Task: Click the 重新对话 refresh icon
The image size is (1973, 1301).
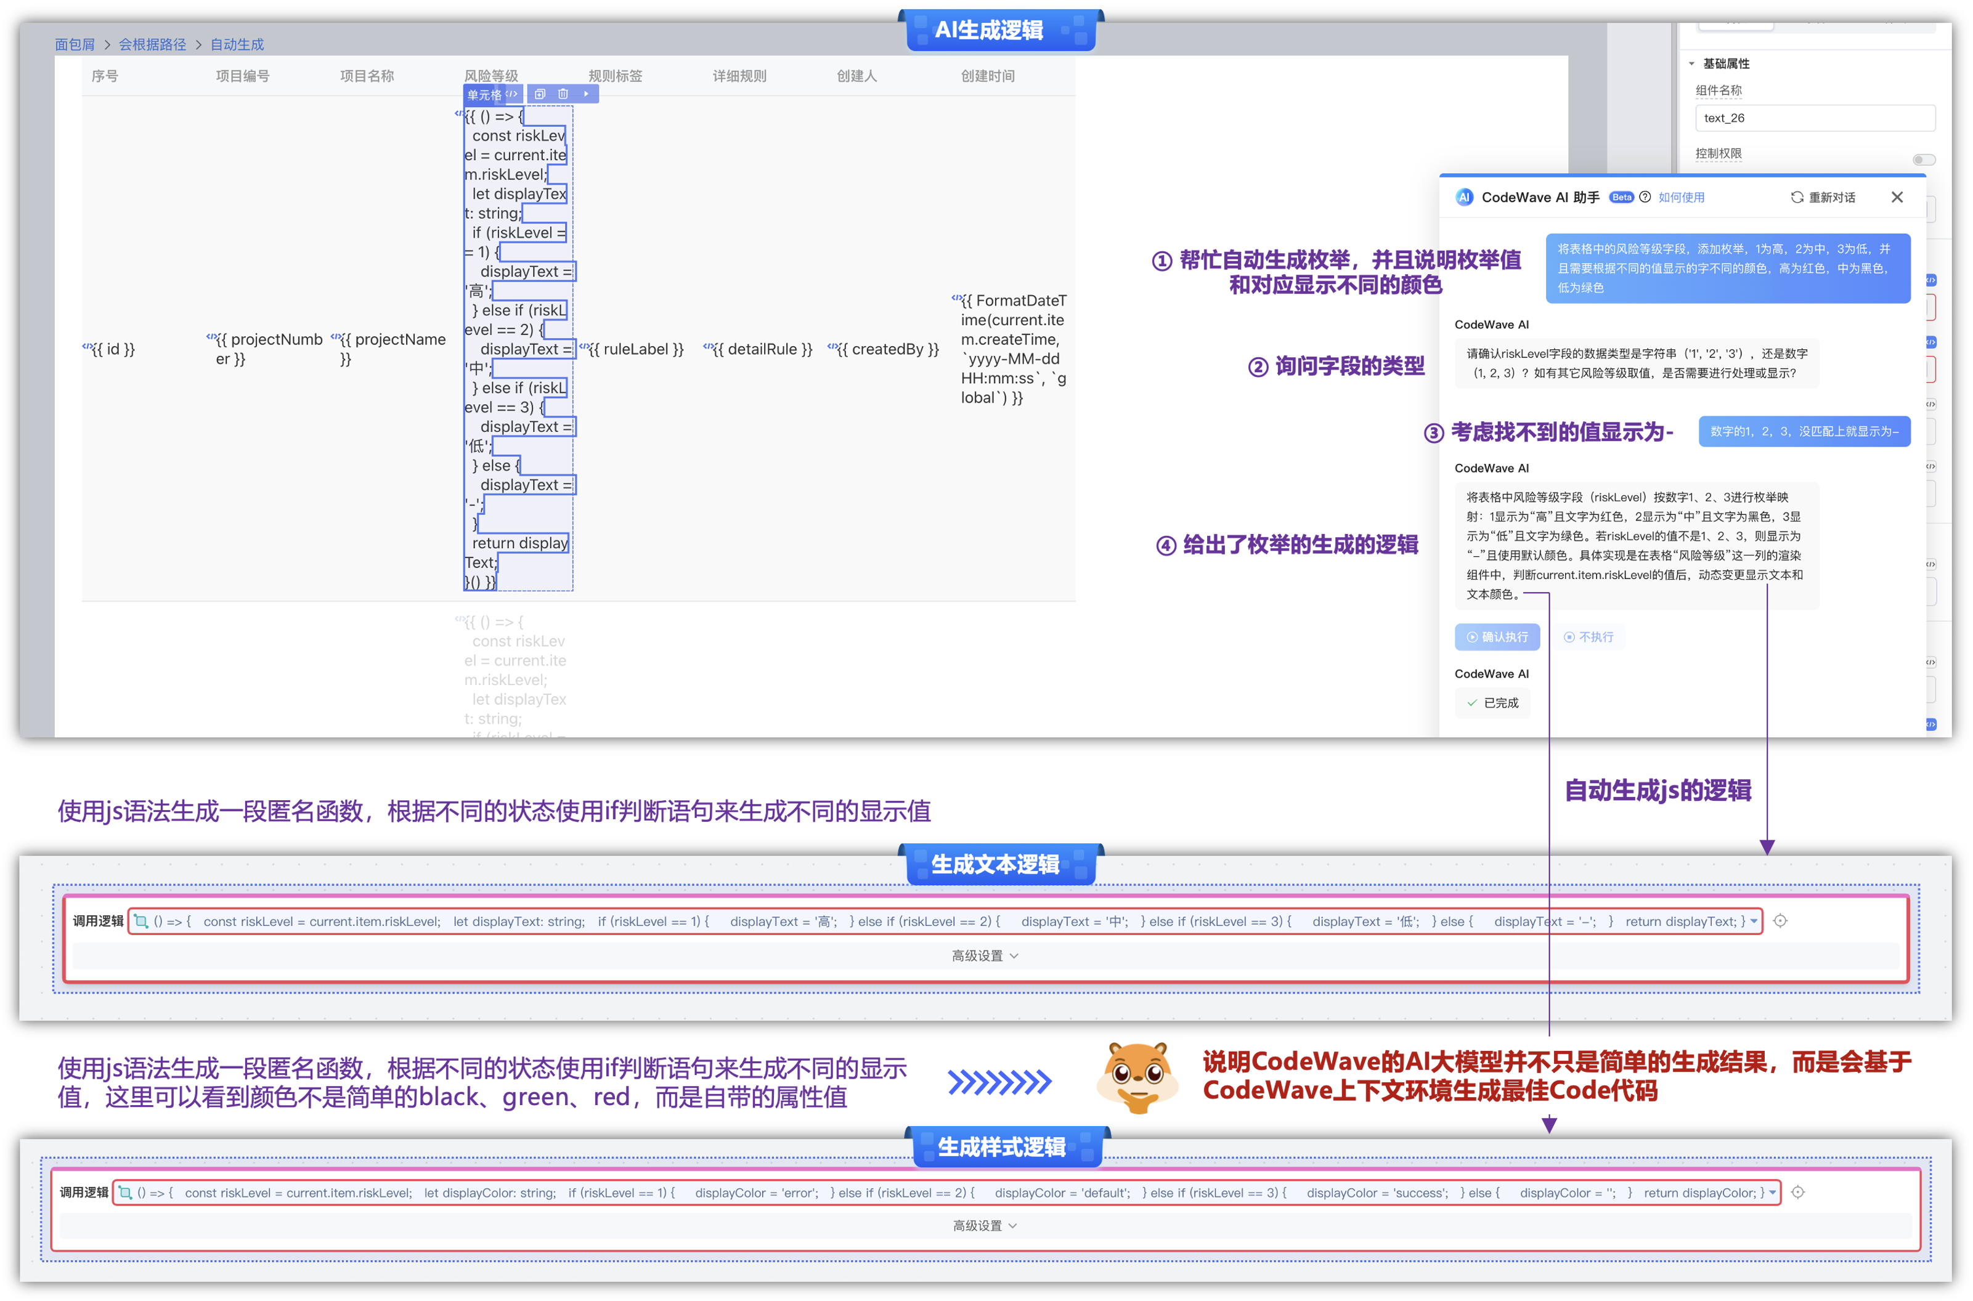Action: pyautogui.click(x=1797, y=197)
